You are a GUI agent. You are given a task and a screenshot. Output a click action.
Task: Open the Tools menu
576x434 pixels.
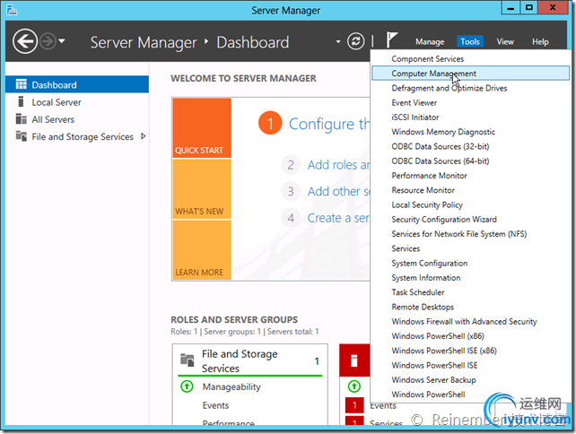(x=470, y=42)
